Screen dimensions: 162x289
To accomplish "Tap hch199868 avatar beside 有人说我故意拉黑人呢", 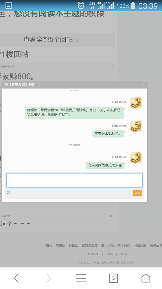I will coord(136,158).
